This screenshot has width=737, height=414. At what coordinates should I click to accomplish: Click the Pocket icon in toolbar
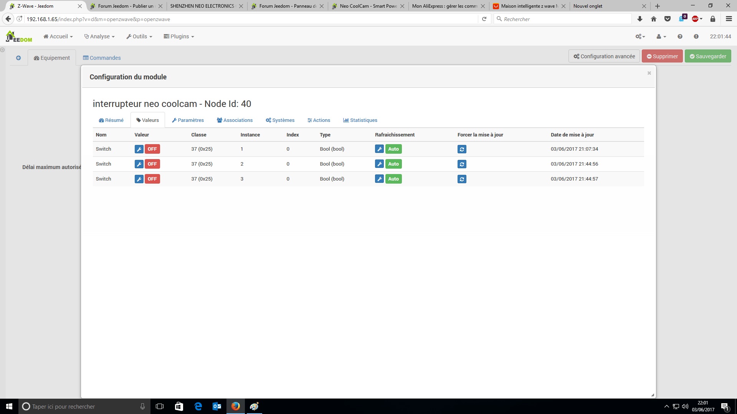point(668,19)
